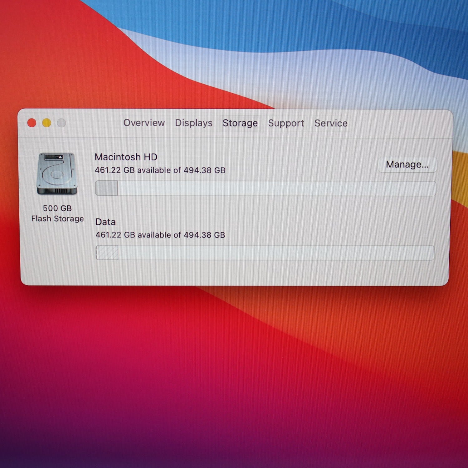
Task: Click the used segment of Macintosh HD bar
Action: (106, 188)
